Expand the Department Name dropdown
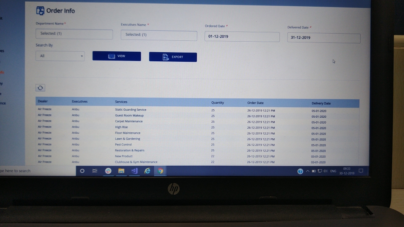 coord(74,34)
